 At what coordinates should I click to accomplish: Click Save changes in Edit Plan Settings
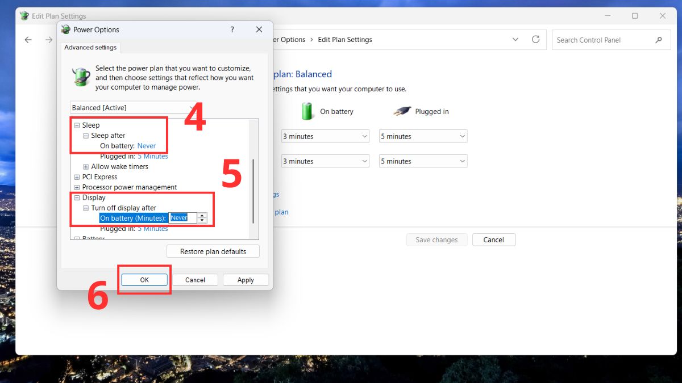point(436,239)
